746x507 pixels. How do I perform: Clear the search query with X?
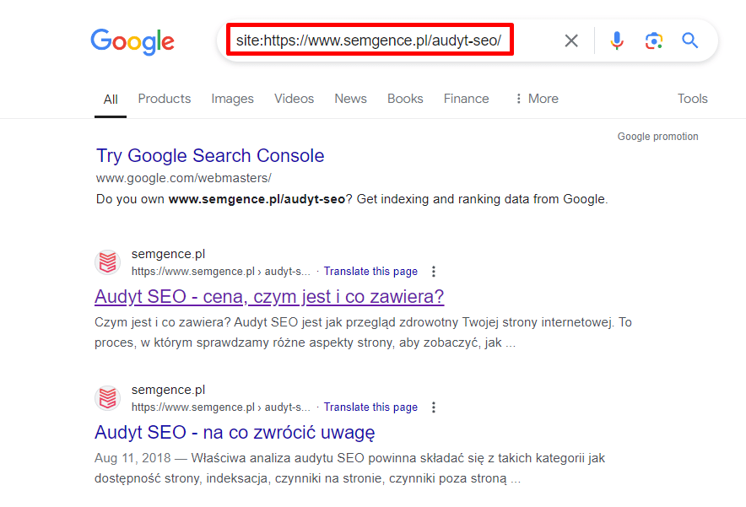tap(571, 40)
